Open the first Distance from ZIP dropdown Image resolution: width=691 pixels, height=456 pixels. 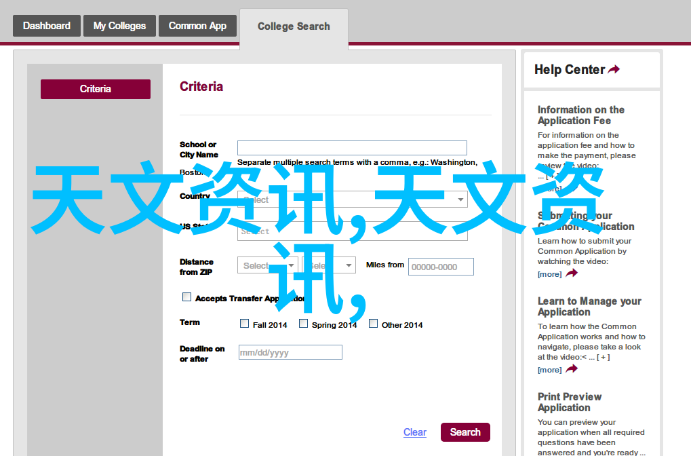point(268,266)
